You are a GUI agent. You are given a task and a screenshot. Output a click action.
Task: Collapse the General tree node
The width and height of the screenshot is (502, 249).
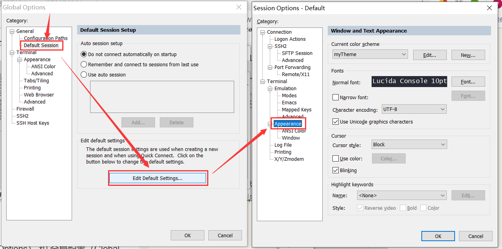(12, 31)
